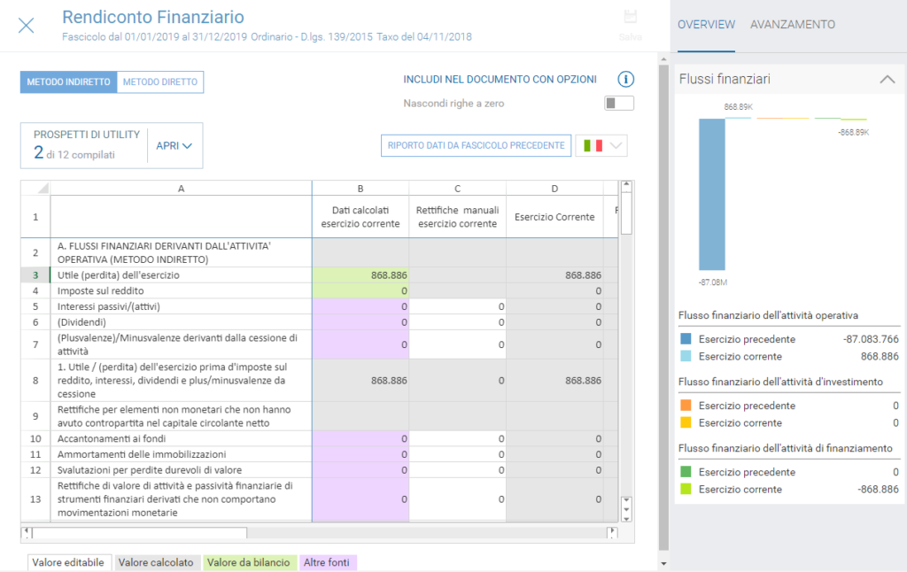Click the blue Esercizio precedente operativa swatch
Screen dimensions: 907x572
click(686, 339)
